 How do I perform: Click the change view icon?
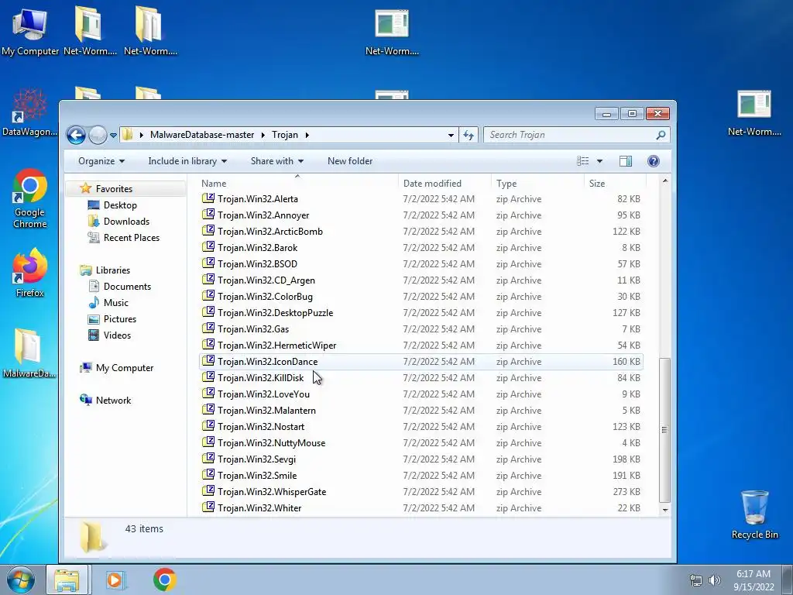pos(582,161)
